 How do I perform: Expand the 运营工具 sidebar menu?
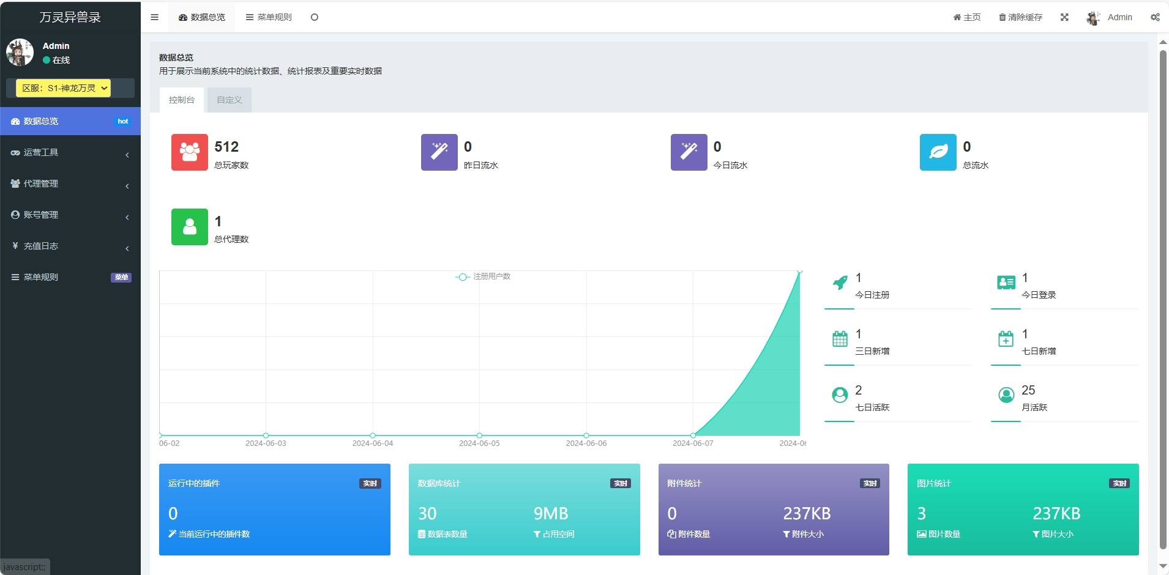(70, 152)
